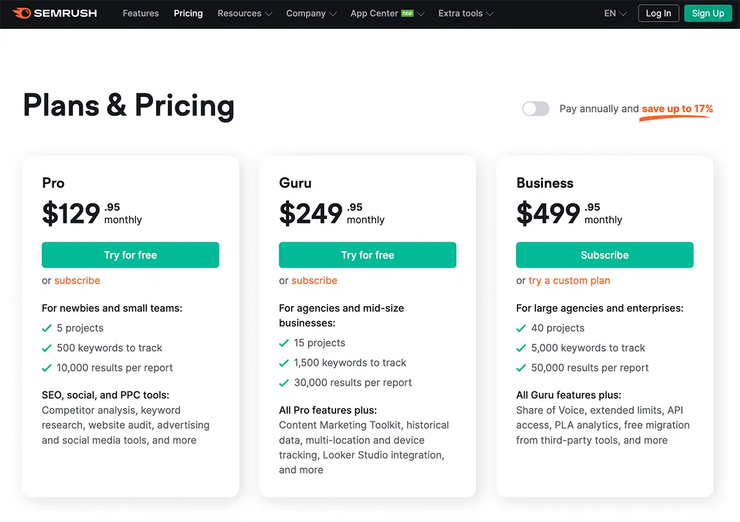Screen dimensions: 740x522
Task: Expand the Extra tools dropdown
Action: 466,13
